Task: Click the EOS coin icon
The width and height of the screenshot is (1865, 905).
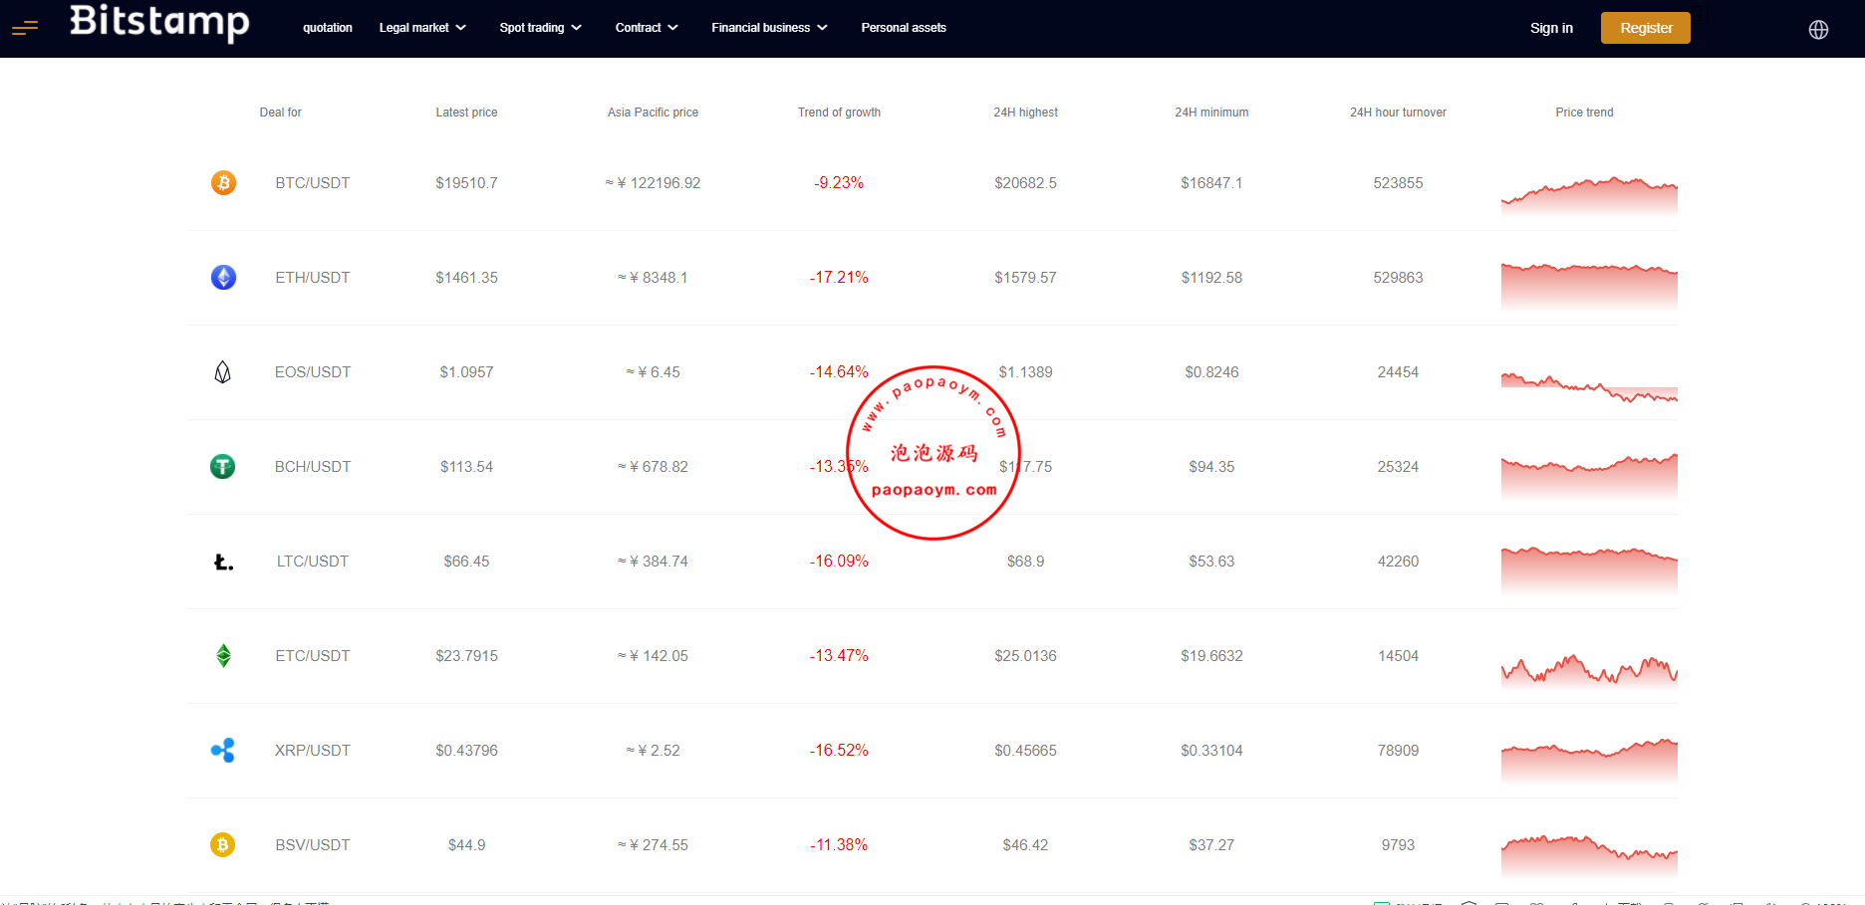Action: tap(223, 372)
